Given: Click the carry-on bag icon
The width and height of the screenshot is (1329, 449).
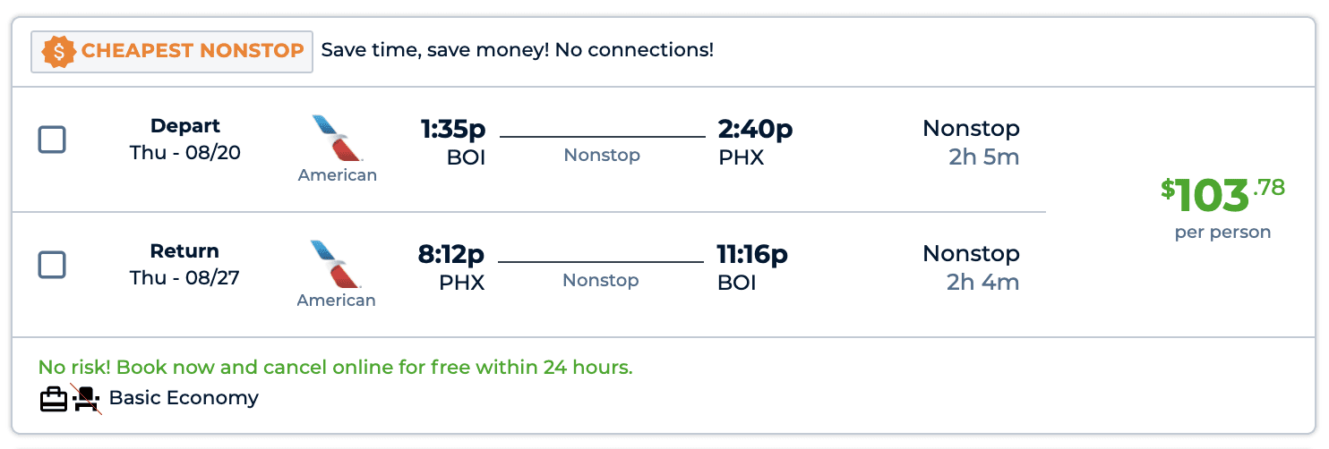Looking at the screenshot, I should point(54,399).
